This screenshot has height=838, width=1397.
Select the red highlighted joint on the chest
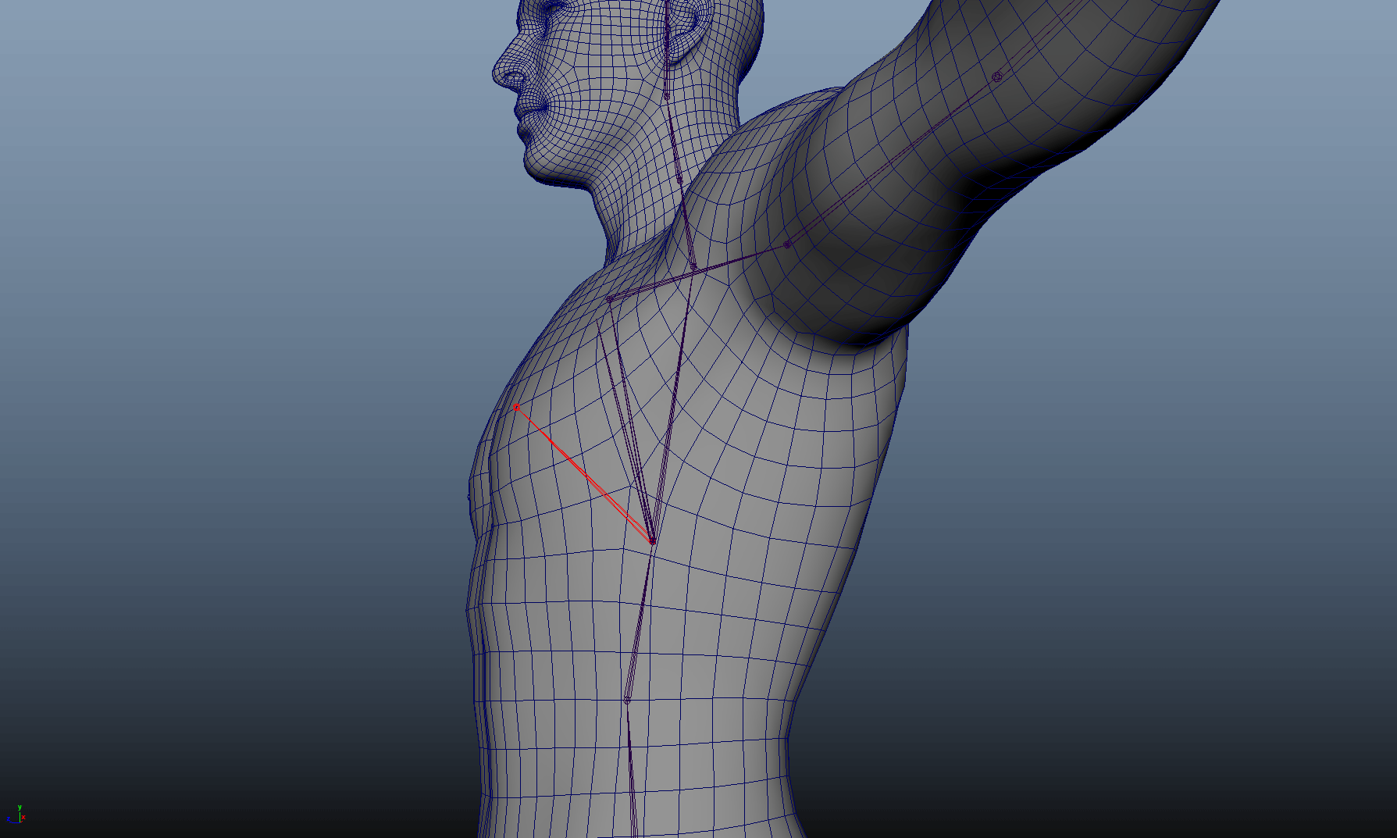517,408
